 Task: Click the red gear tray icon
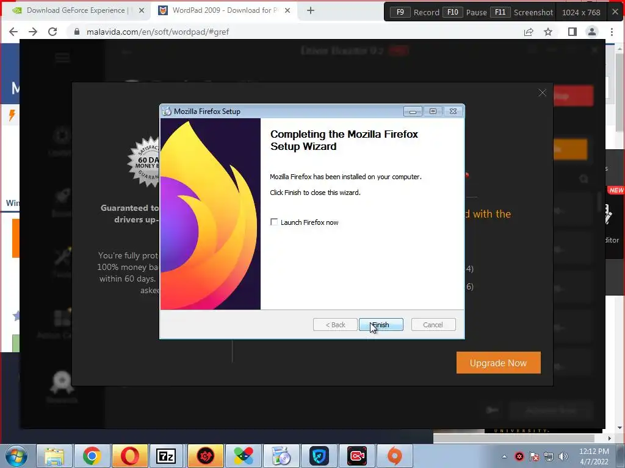(519, 456)
